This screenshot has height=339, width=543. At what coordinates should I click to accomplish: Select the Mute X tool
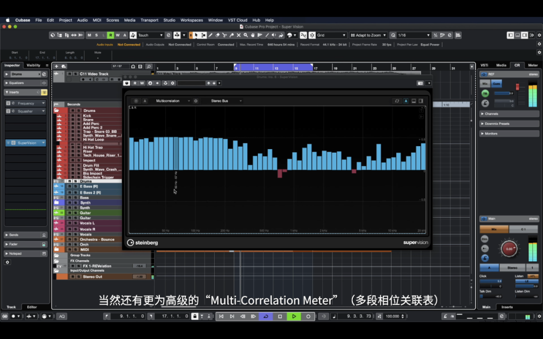pyautogui.click(x=239, y=35)
